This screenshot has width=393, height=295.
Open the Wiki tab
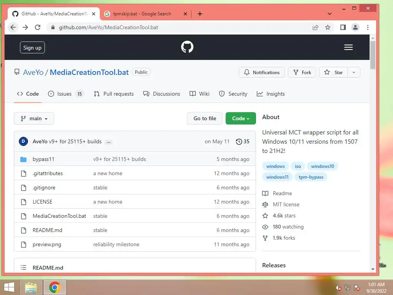(200, 94)
